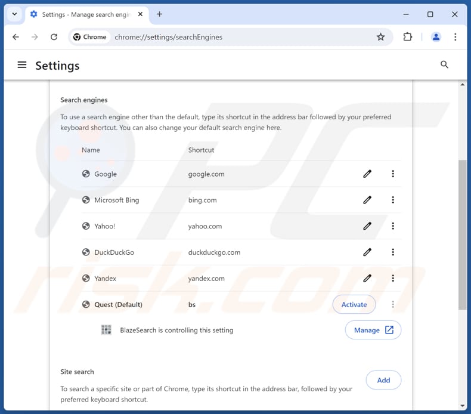Click the edit pencil for DuckDuckGo
The width and height of the screenshot is (471, 414).
click(367, 252)
